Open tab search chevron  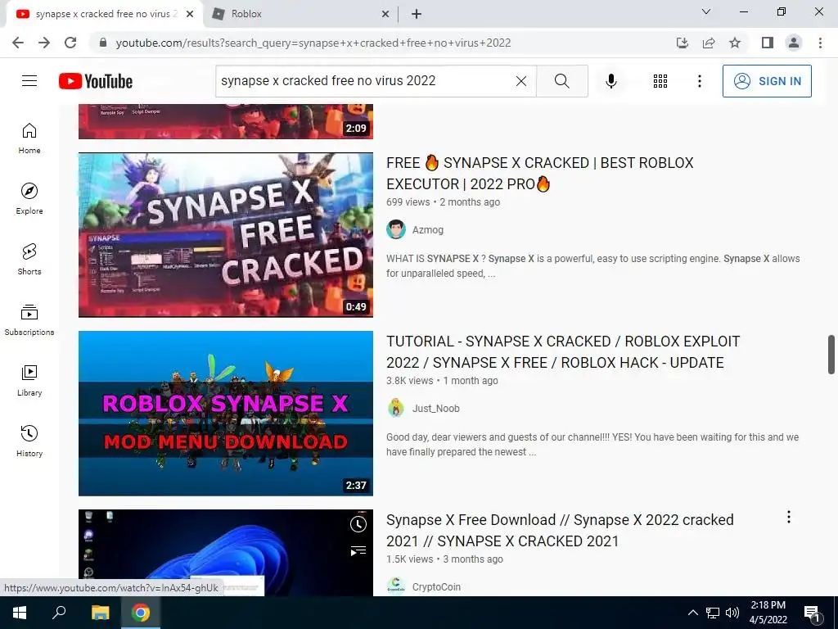706,11
